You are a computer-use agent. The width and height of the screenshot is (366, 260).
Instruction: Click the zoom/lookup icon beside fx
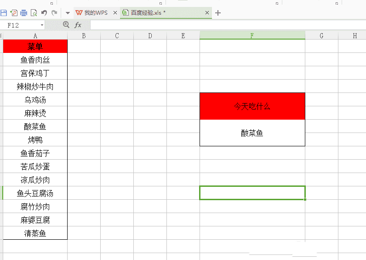[x=66, y=24]
